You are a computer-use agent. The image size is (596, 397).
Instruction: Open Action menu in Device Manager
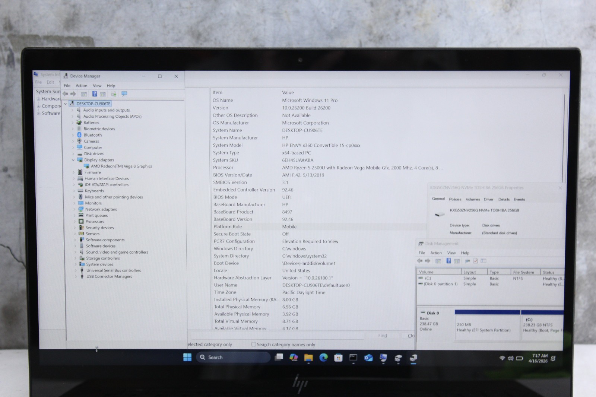[x=82, y=86]
